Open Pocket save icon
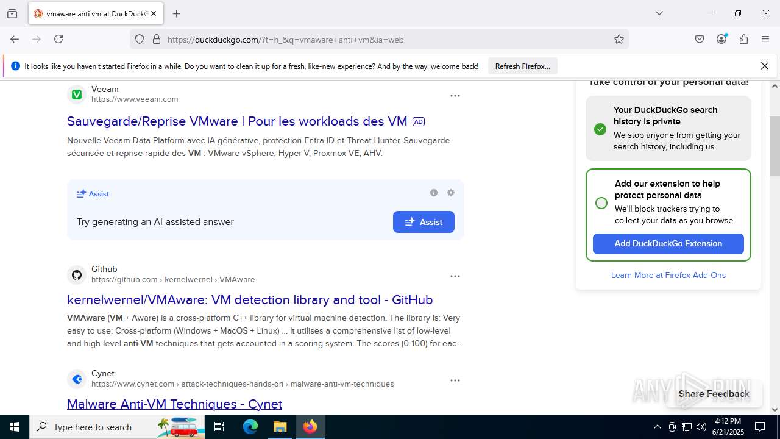 pyautogui.click(x=700, y=39)
